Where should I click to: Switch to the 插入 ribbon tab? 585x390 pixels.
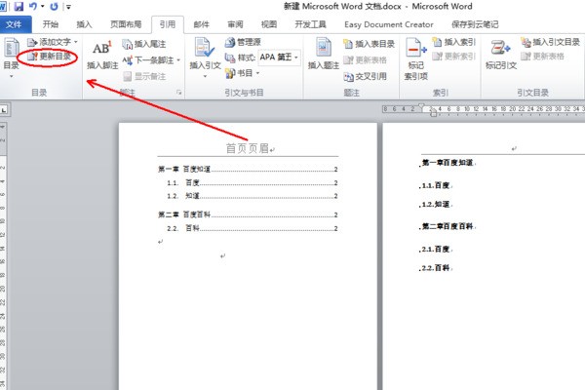84,24
